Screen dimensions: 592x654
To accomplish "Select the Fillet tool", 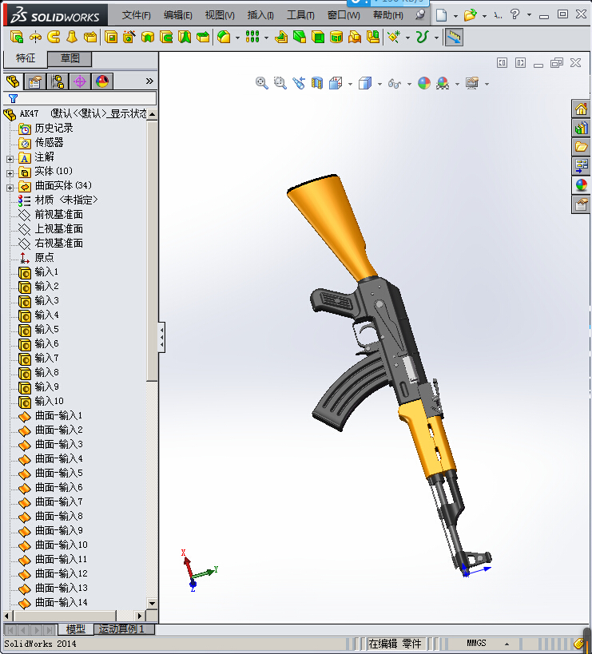I will 224,37.
